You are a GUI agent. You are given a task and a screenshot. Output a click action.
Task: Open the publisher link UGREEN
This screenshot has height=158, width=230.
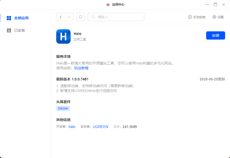[x=100, y=127]
